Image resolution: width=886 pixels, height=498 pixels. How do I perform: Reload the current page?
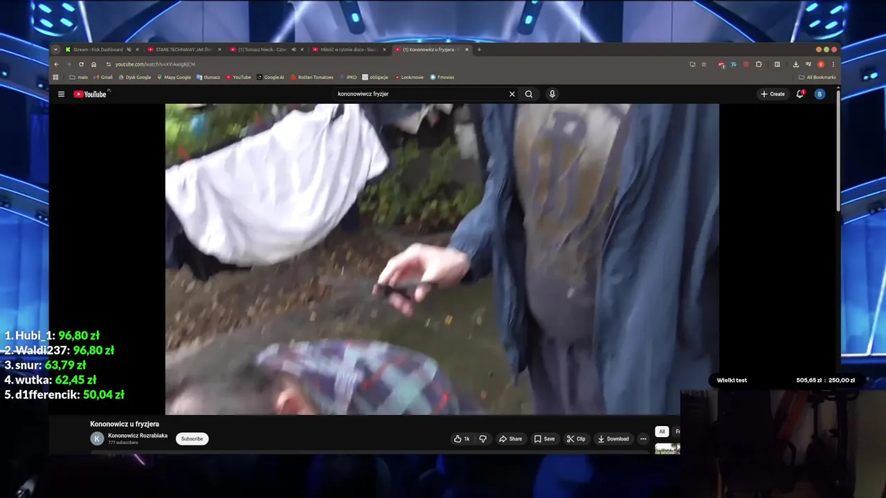[x=81, y=64]
